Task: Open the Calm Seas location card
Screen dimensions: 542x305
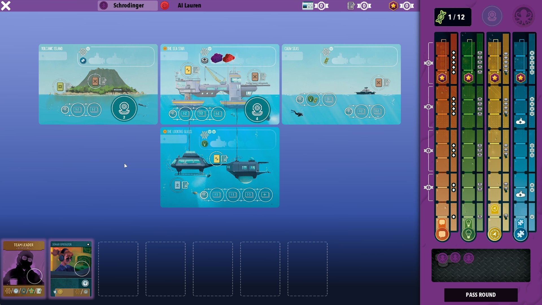Action: point(341,84)
